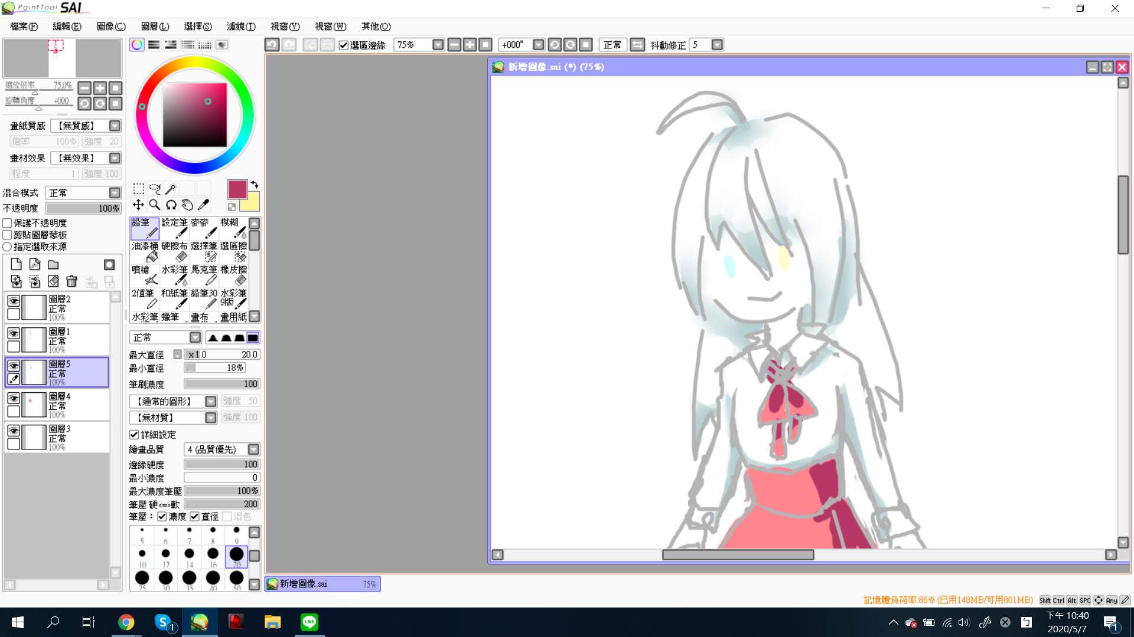Screen dimensions: 1134x637
Task: Open the 圖層 menu
Action: (x=155, y=27)
